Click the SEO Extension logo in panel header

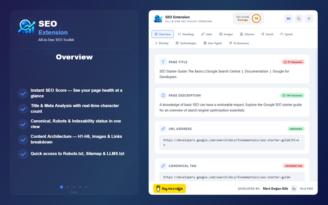(x=158, y=19)
